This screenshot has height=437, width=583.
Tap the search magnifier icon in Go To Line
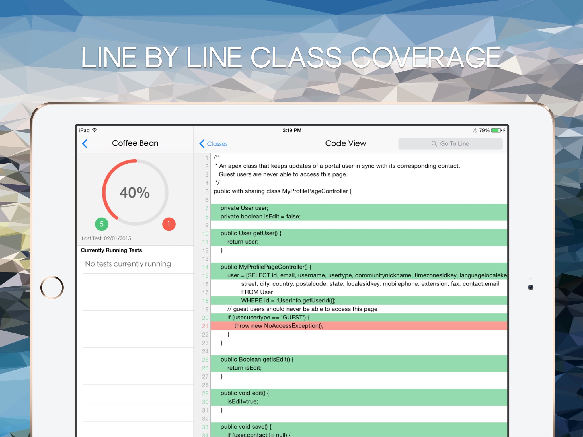coord(434,144)
